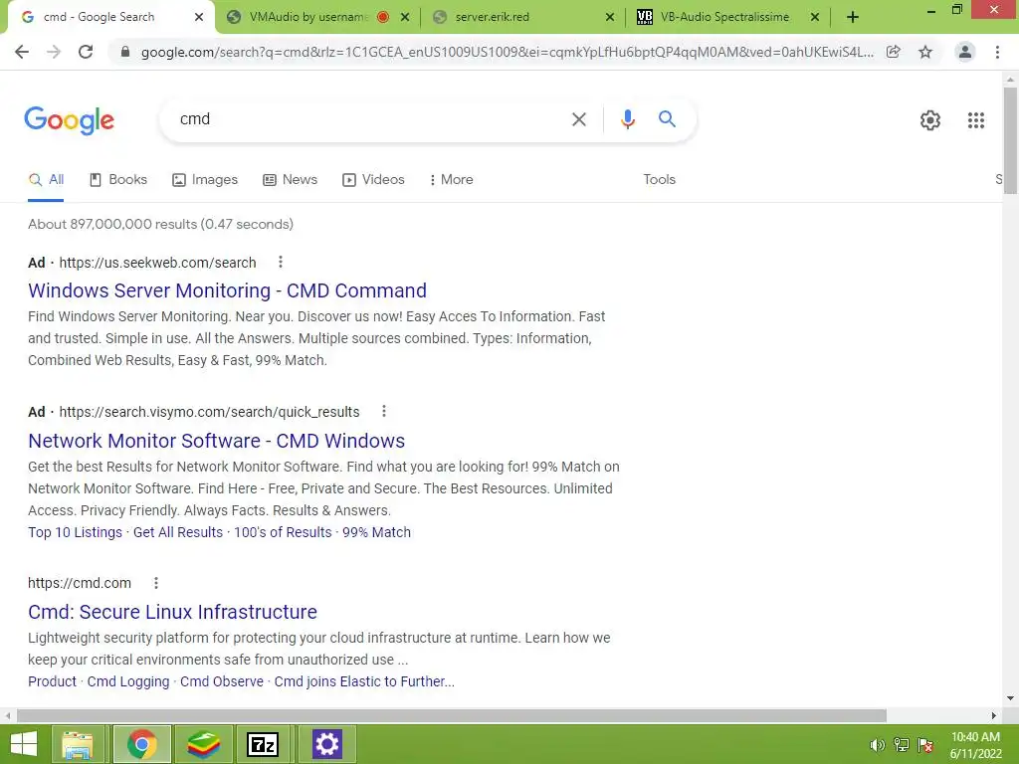1019x764 pixels.
Task: Open the Cmd Observe sitelink
Action: (x=222, y=681)
